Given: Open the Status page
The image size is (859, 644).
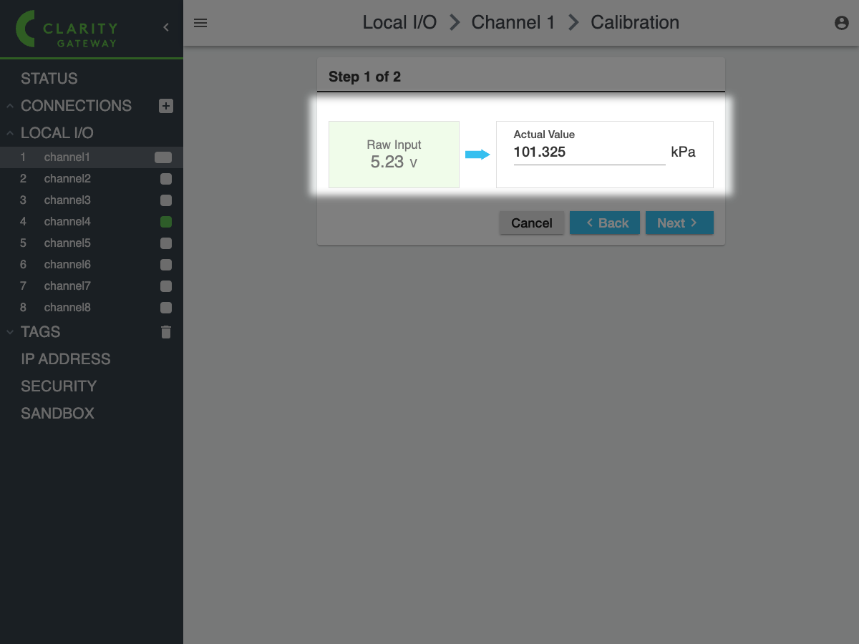Looking at the screenshot, I should 49,79.
